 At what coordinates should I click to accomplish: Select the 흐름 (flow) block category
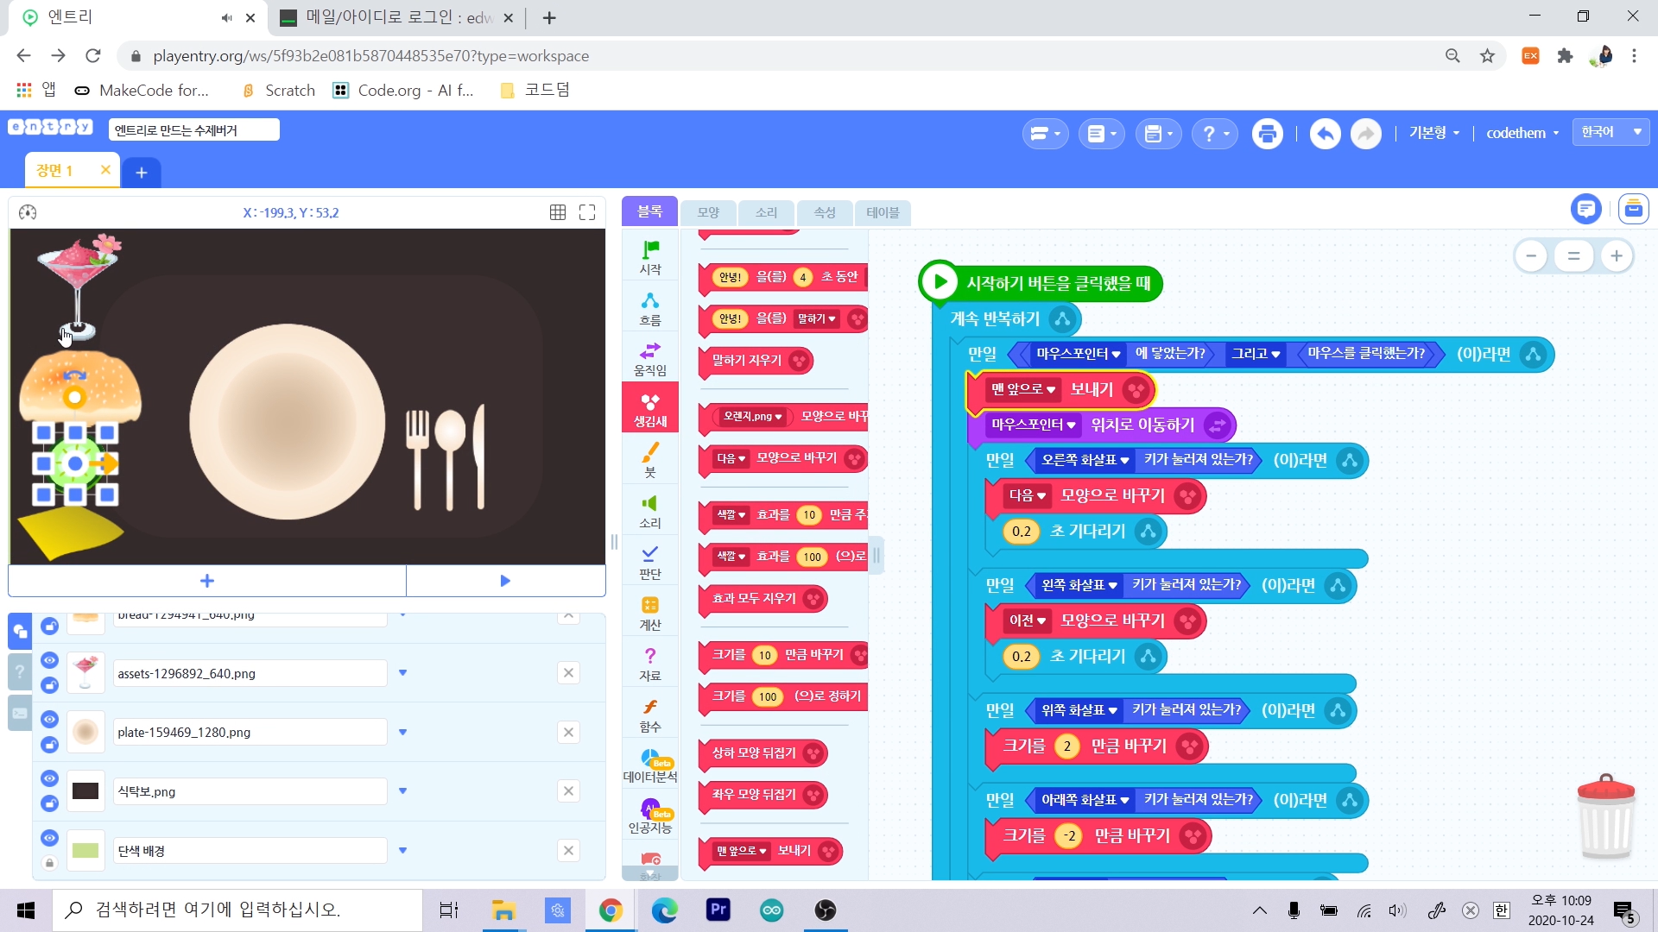(x=649, y=307)
